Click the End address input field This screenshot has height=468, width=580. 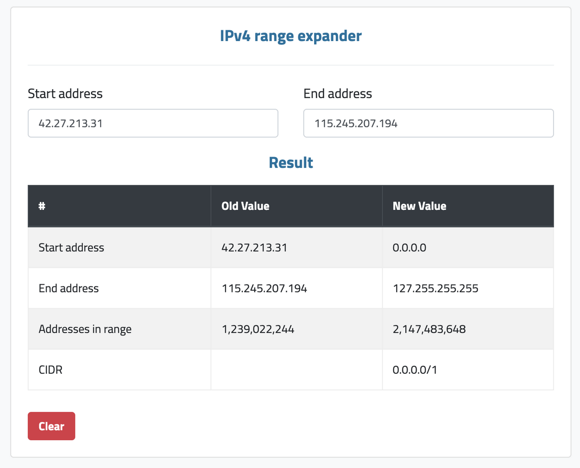428,123
